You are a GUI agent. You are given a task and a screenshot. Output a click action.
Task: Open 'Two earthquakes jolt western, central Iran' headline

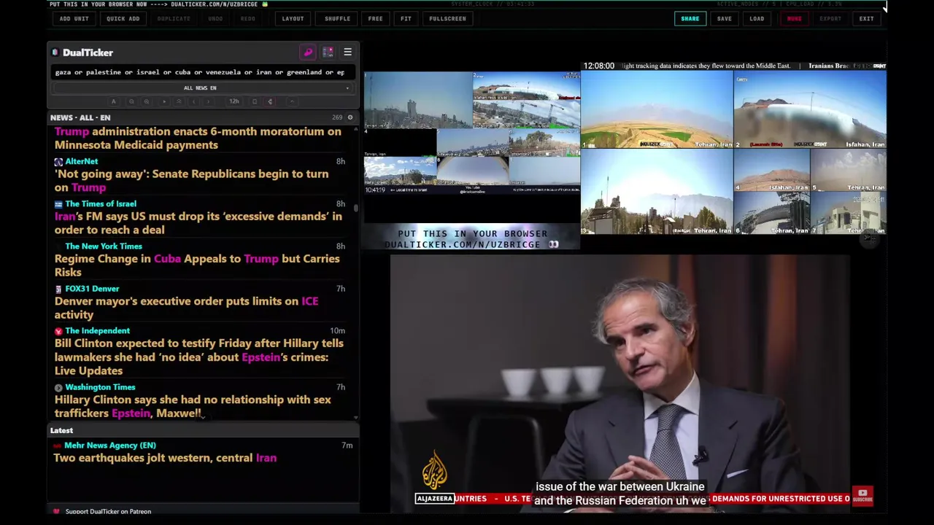tap(165, 458)
